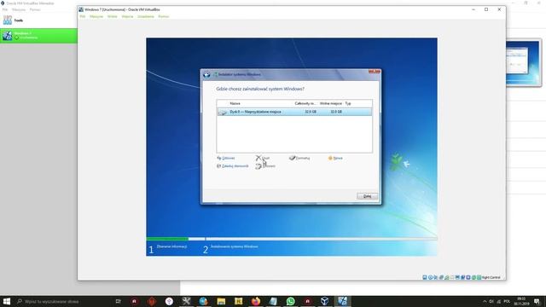Click the Odśwież (refresh) link in installer
This screenshot has width=546, height=307.
(225, 158)
